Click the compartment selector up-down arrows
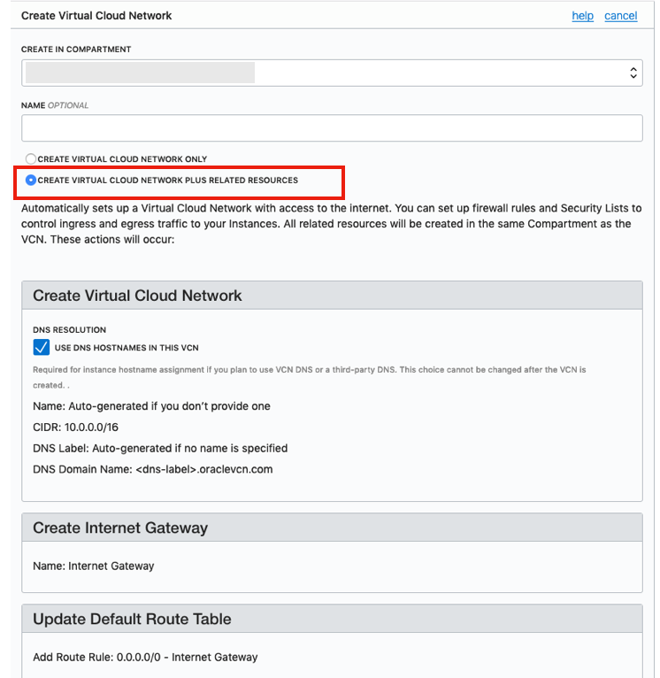Viewport: 660px width, 678px height. [633, 73]
